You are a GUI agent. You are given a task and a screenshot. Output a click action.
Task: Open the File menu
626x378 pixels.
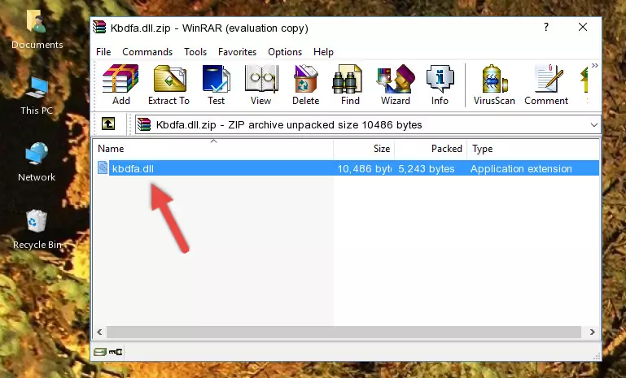pos(103,52)
